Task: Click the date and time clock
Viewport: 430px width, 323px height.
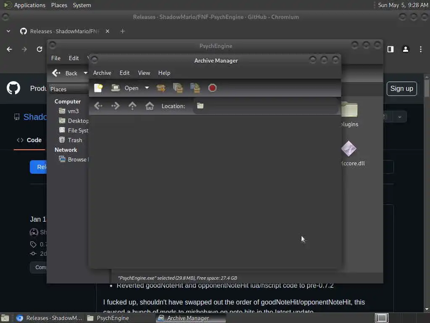Action: coord(403,5)
